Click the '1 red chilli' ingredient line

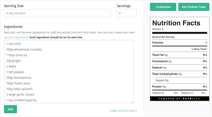[x=13, y=44]
